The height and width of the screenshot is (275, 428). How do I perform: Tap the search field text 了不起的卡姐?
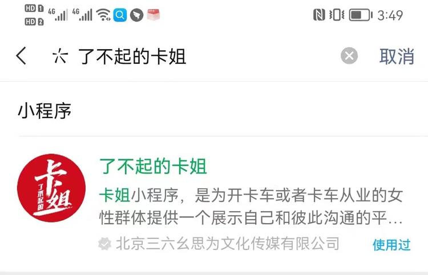click(x=132, y=56)
